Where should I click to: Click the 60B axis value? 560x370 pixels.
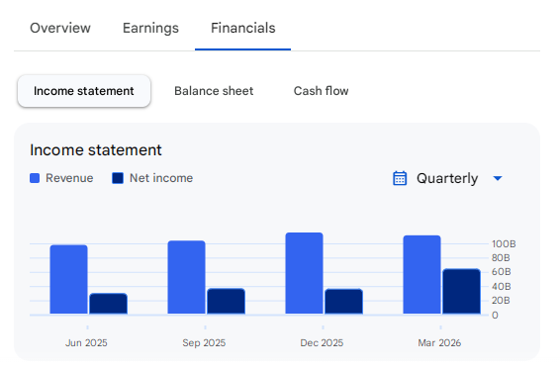point(501,272)
